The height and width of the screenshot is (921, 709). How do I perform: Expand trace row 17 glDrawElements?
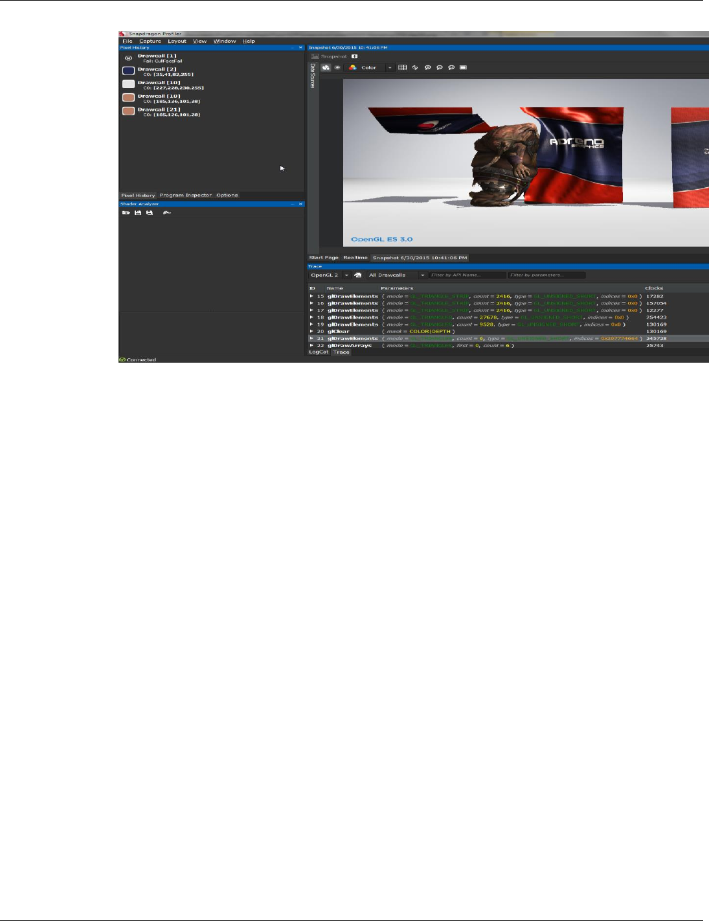pyautogui.click(x=311, y=310)
